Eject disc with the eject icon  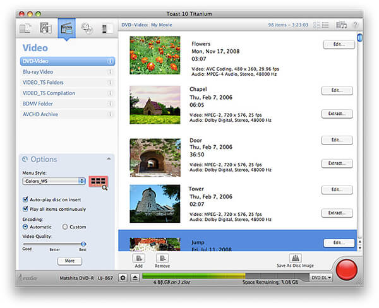(x=135, y=278)
